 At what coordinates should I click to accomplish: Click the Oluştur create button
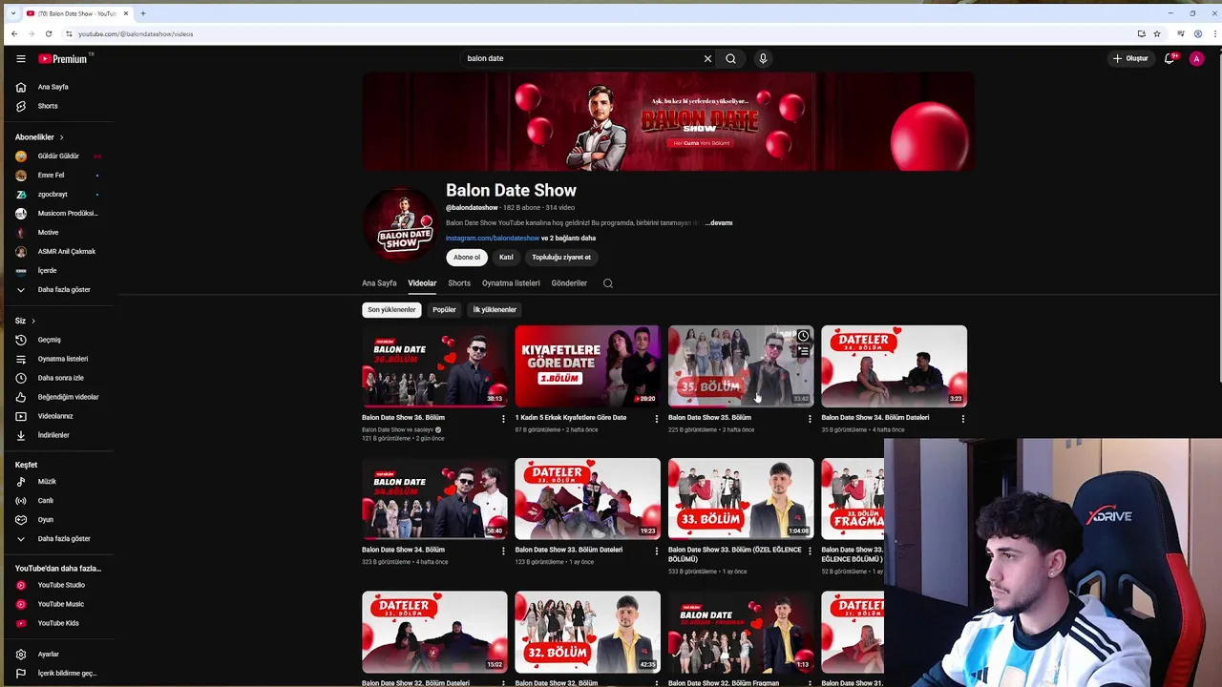click(x=1130, y=58)
